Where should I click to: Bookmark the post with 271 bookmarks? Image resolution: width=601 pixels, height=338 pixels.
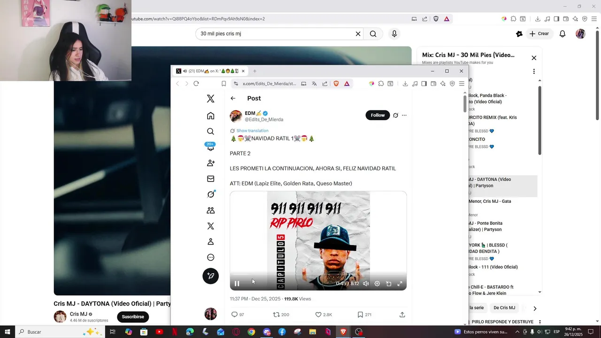pyautogui.click(x=364, y=315)
